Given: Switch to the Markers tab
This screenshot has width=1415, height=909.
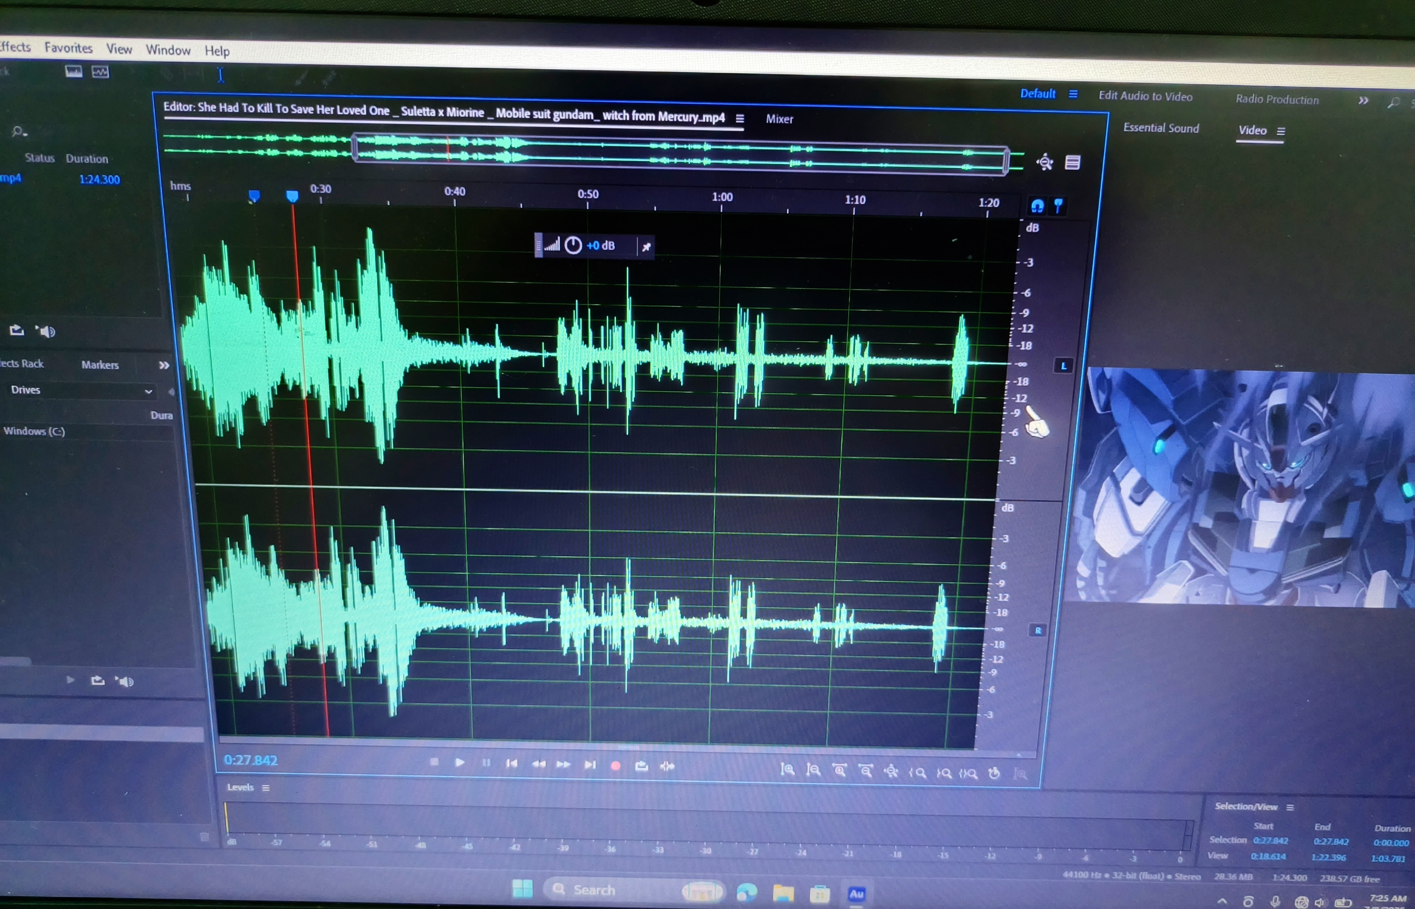Looking at the screenshot, I should pos(100,365).
